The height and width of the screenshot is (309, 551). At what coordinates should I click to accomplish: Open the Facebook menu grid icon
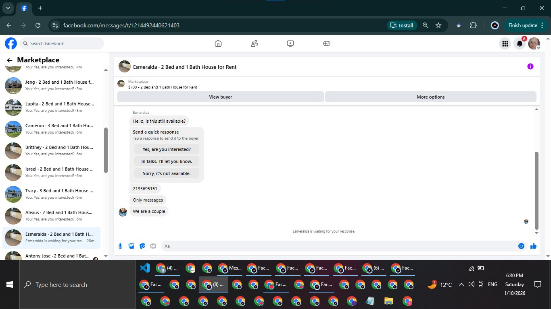(505, 43)
